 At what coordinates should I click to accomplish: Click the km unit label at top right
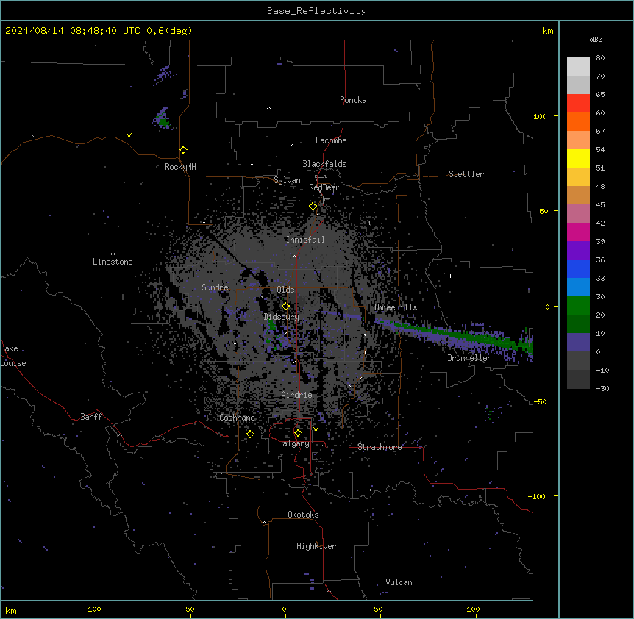[547, 31]
